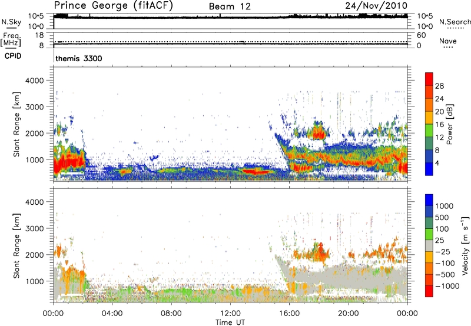Click the "16" Power colorbar tick label

[439, 125]
